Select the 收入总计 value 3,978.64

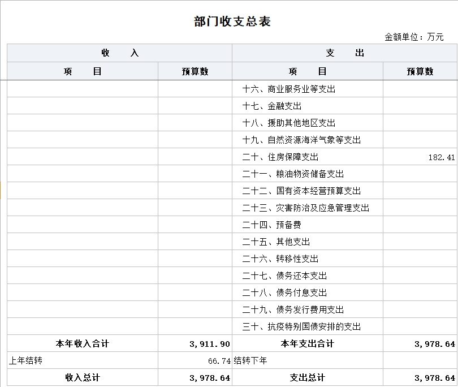(210, 378)
